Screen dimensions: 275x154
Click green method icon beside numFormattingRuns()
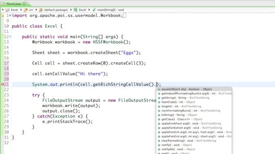coord(159,111)
